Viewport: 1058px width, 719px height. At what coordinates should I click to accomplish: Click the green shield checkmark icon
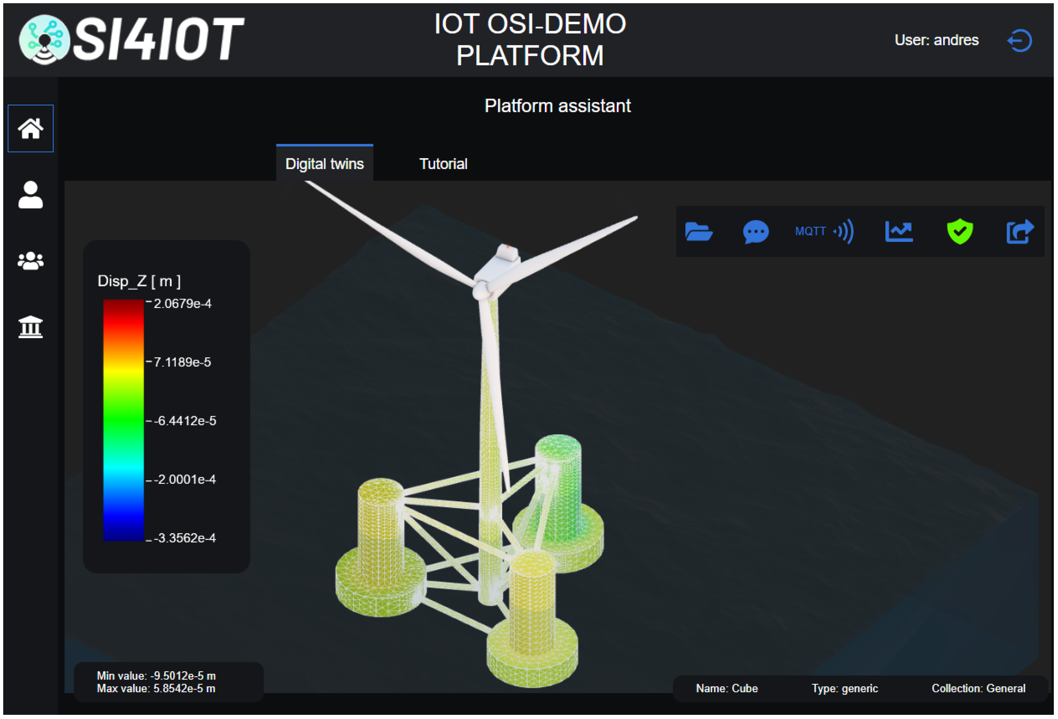pyautogui.click(x=960, y=231)
